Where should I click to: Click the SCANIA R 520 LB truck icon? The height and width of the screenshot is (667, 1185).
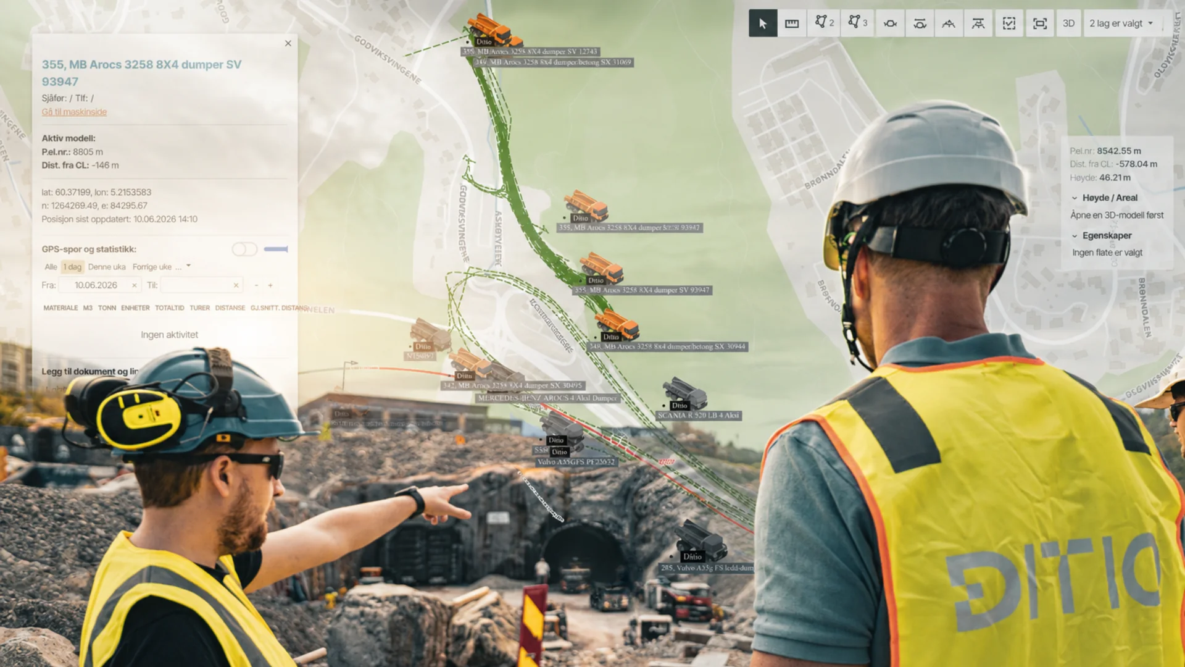(684, 393)
